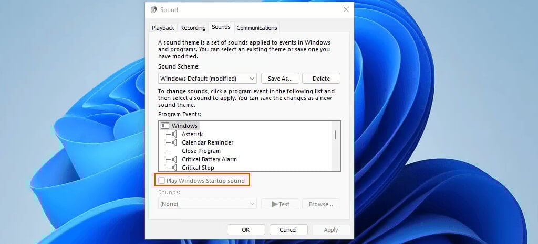538x244 pixels.
Task: Click the Test sound button
Action: [280, 204]
